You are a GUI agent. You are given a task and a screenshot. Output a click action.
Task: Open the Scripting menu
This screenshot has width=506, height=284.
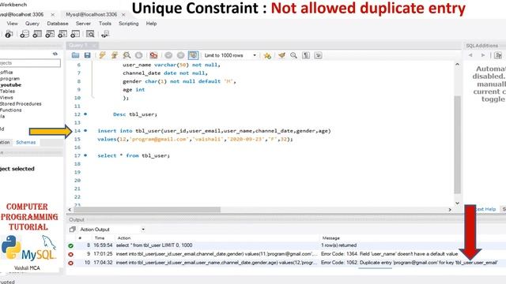(x=128, y=24)
